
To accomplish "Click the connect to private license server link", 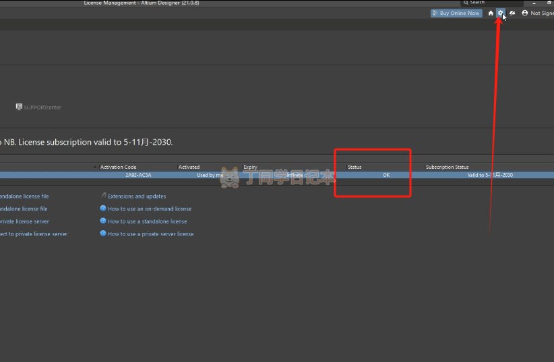I will 34,234.
